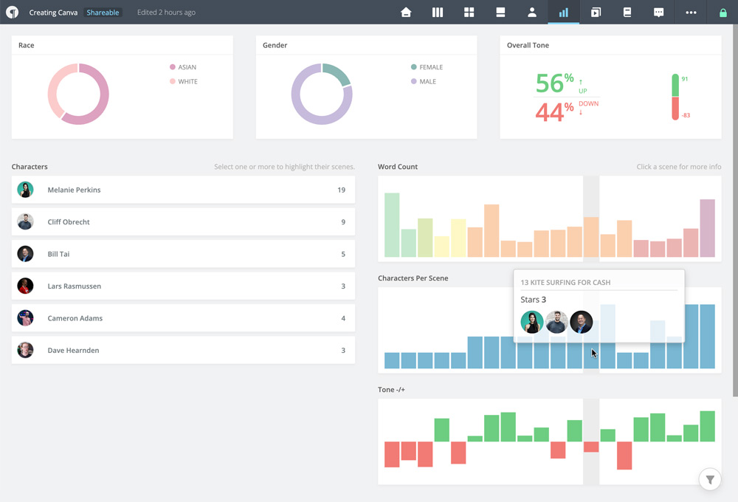This screenshot has height=502, width=738.
Task: Click Melanie Perkins' avatar in the Characters list
Action: pyautogui.click(x=25, y=189)
